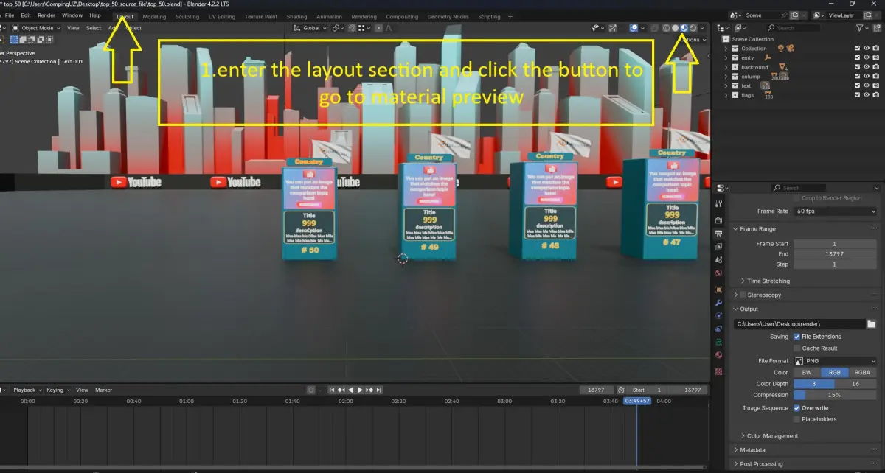Hide the backround collection via eye icon
885x473 pixels.
click(866, 67)
